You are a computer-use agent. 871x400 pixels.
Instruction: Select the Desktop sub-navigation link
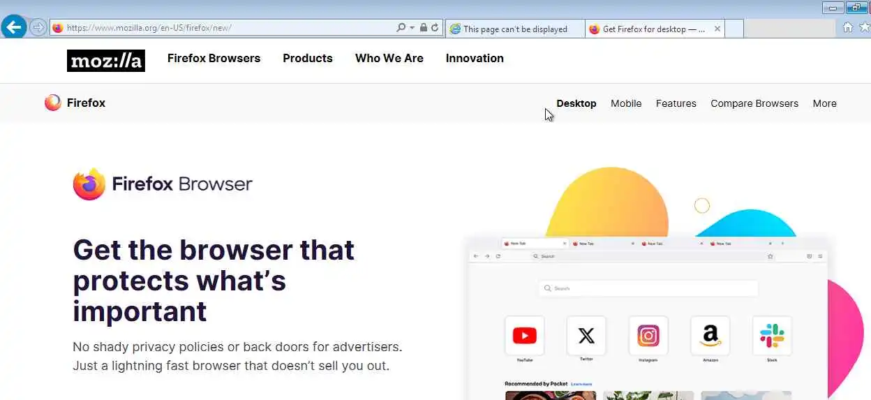576,103
